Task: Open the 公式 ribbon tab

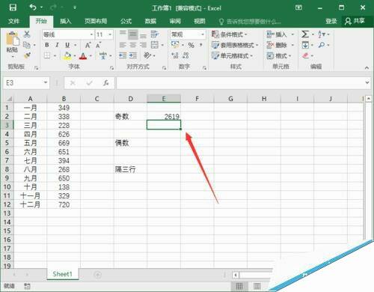Action: [126, 21]
